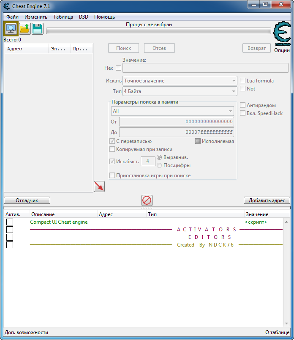Click the Значение input field
This screenshot has height=340, width=294.
click(205, 68)
